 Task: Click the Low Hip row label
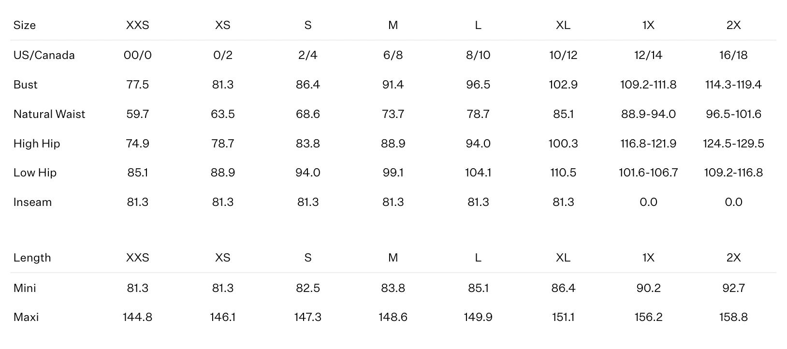pyautogui.click(x=35, y=173)
